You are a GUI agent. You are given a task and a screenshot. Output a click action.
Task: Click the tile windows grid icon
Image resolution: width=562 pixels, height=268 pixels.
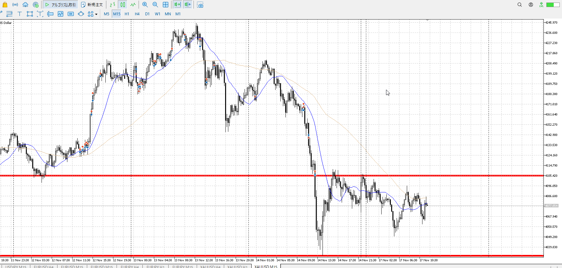(165, 5)
